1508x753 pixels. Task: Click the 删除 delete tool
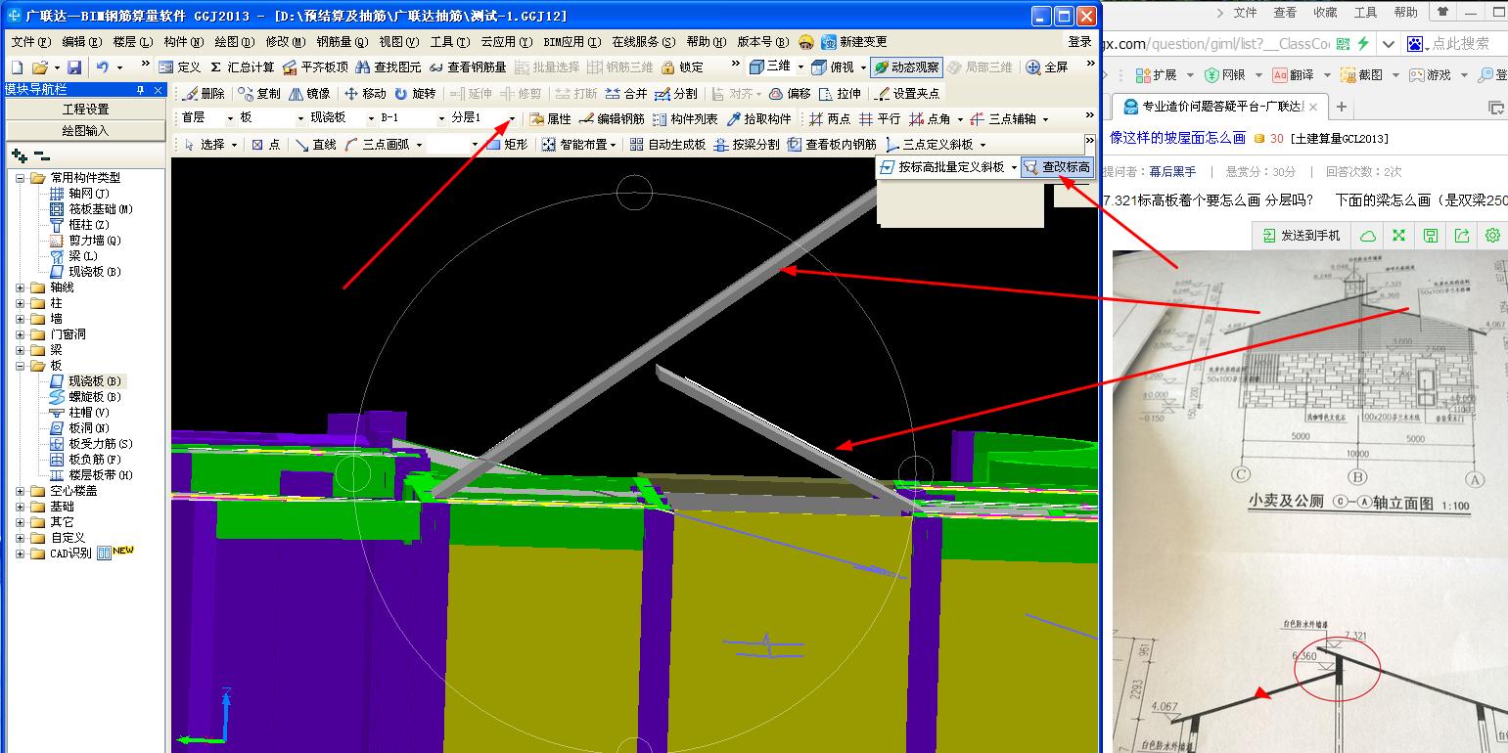[x=204, y=94]
